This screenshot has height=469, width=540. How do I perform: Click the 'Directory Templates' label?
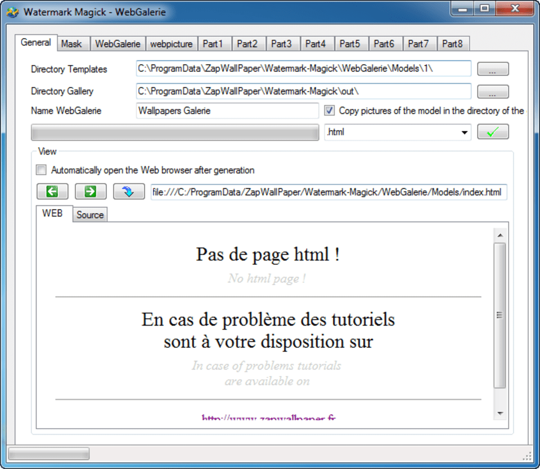[69, 69]
